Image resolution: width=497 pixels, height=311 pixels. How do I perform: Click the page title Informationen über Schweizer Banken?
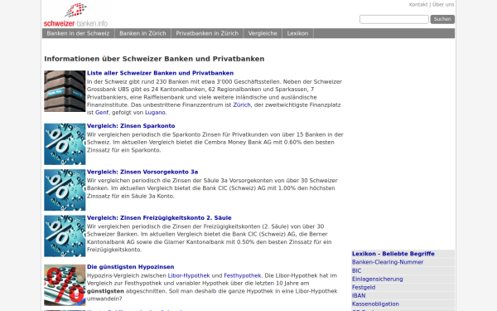pos(154,59)
